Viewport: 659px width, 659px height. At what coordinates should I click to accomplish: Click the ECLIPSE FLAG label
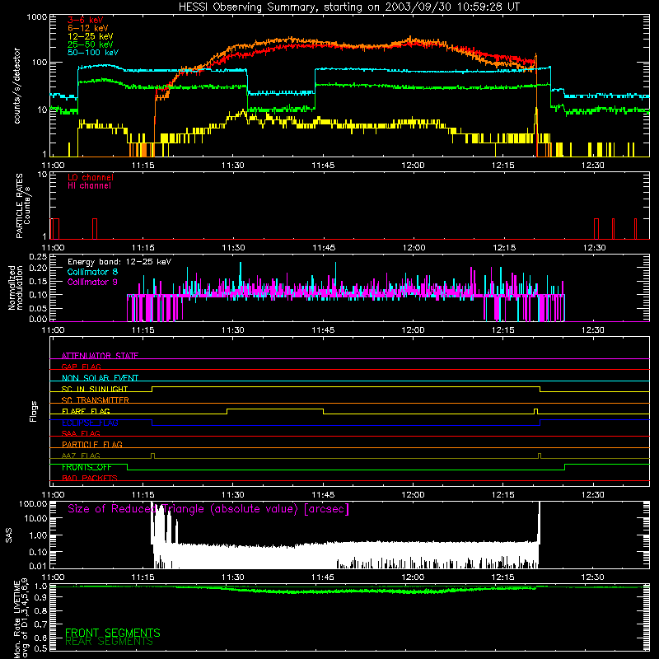pyautogui.click(x=90, y=423)
